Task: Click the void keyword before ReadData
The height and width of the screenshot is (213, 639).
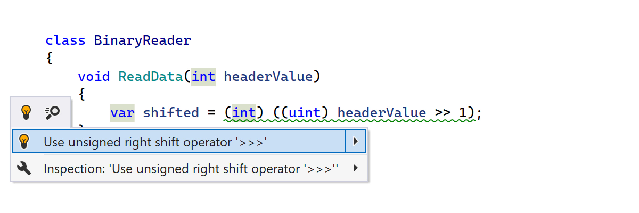Action: coord(94,76)
